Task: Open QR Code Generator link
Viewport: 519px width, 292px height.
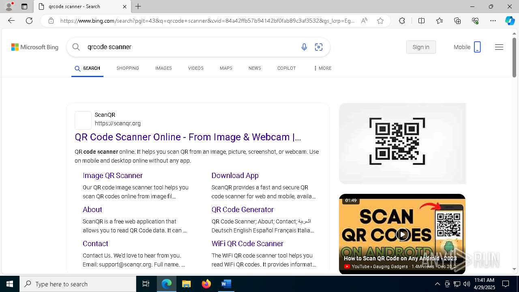Action: 242,210
